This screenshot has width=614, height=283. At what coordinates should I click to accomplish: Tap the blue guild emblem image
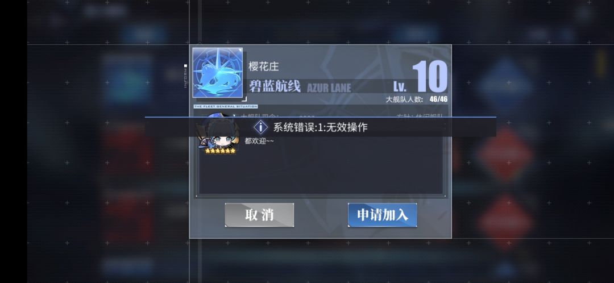click(x=217, y=73)
